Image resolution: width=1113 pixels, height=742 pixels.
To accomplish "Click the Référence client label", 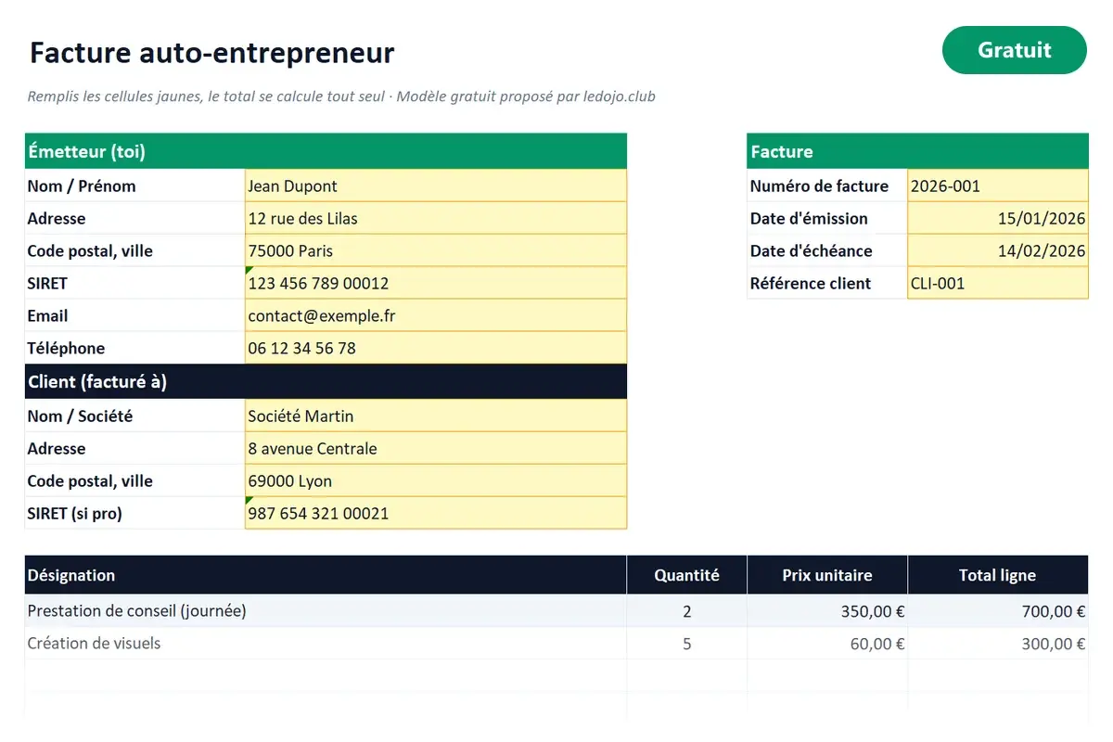I will 811,283.
